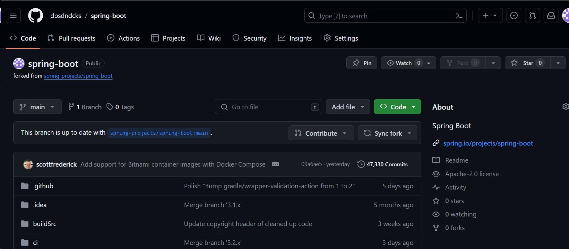
Task: View 0 stars link
Action: 455,201
